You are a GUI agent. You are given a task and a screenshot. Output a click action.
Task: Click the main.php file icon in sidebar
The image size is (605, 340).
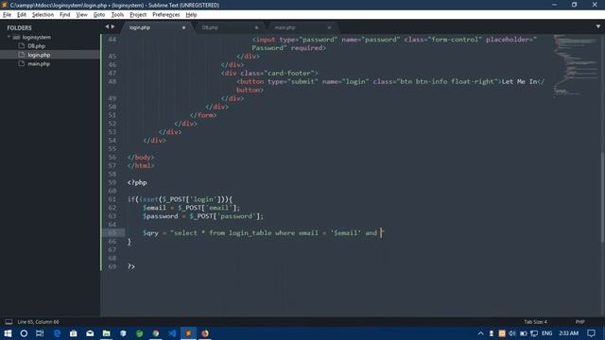click(x=22, y=63)
